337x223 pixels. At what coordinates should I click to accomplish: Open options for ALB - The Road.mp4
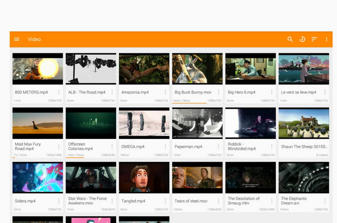coord(112,92)
